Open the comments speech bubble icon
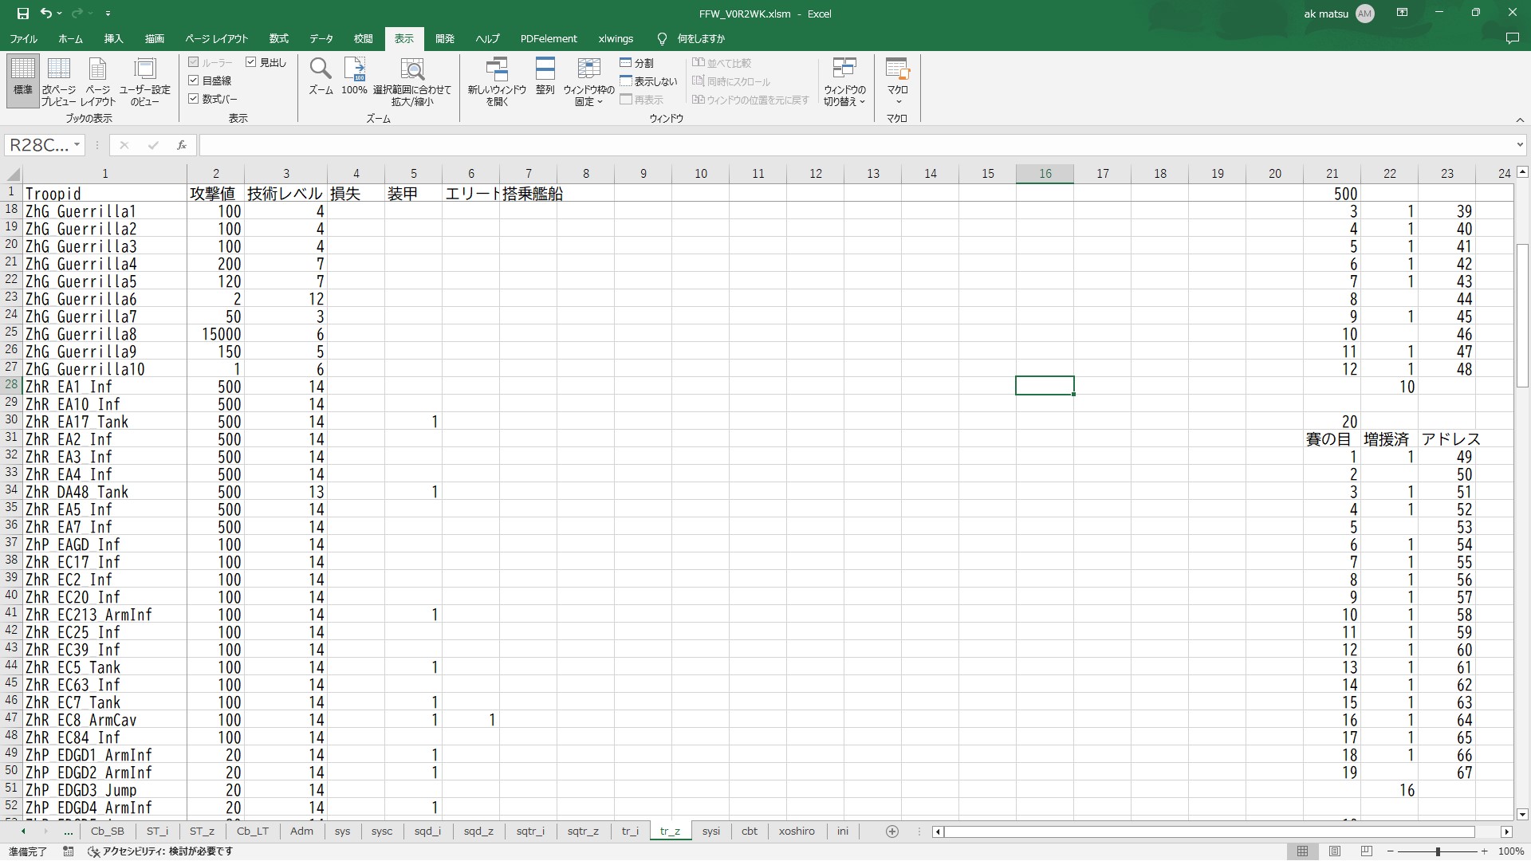Screen dimensions: 1531x861 [1512, 38]
